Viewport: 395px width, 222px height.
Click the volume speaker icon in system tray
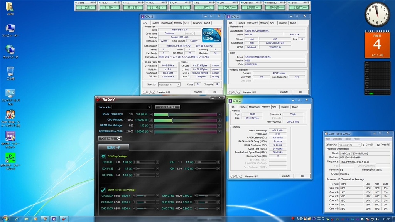(377, 219)
